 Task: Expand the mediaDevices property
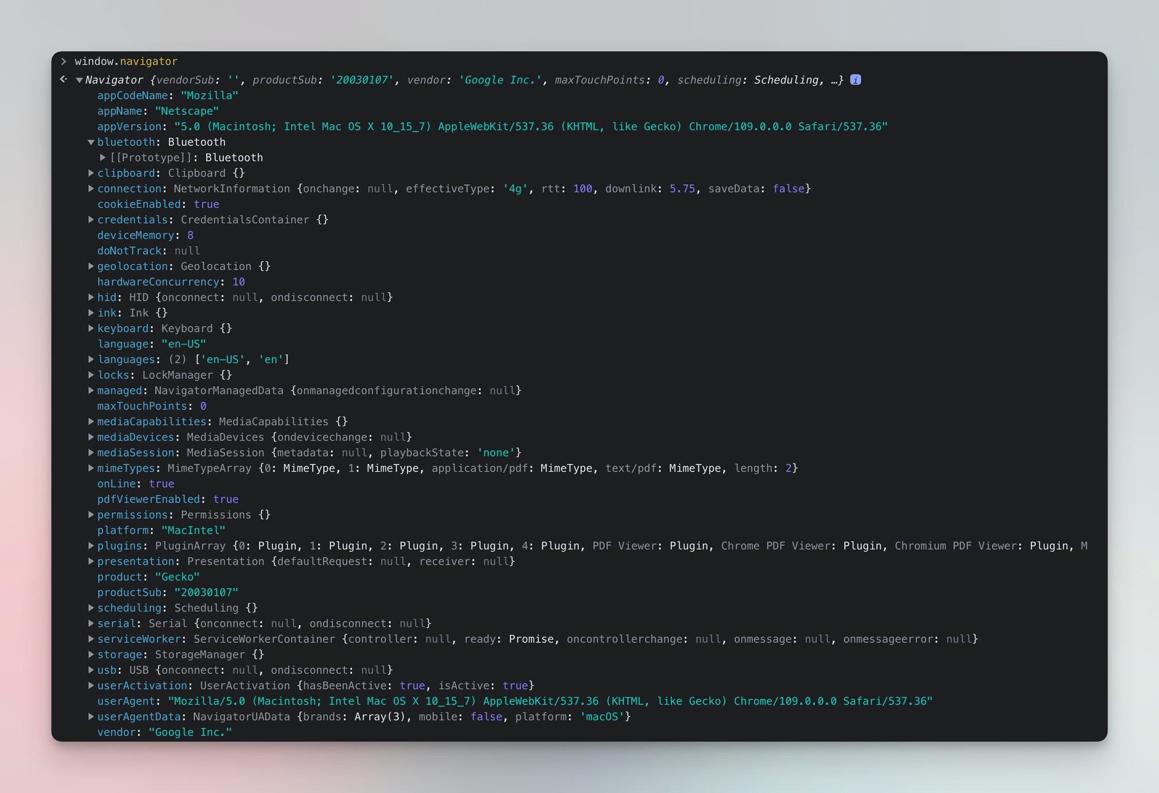coord(91,437)
